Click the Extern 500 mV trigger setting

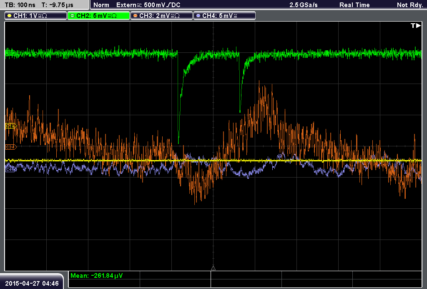click(148, 5)
